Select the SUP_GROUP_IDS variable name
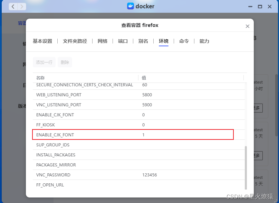 tap(53, 145)
